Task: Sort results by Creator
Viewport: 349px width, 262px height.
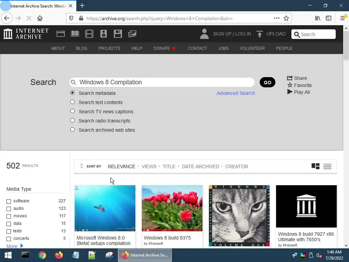Action: click(237, 166)
